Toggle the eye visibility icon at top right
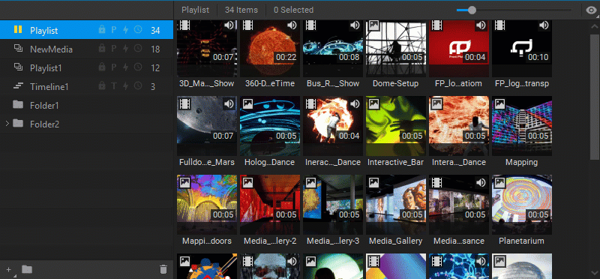600x279 pixels. tap(591, 10)
